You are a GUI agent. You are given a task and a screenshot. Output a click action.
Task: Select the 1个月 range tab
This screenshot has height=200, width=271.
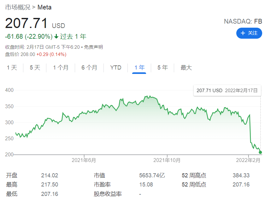61,68
